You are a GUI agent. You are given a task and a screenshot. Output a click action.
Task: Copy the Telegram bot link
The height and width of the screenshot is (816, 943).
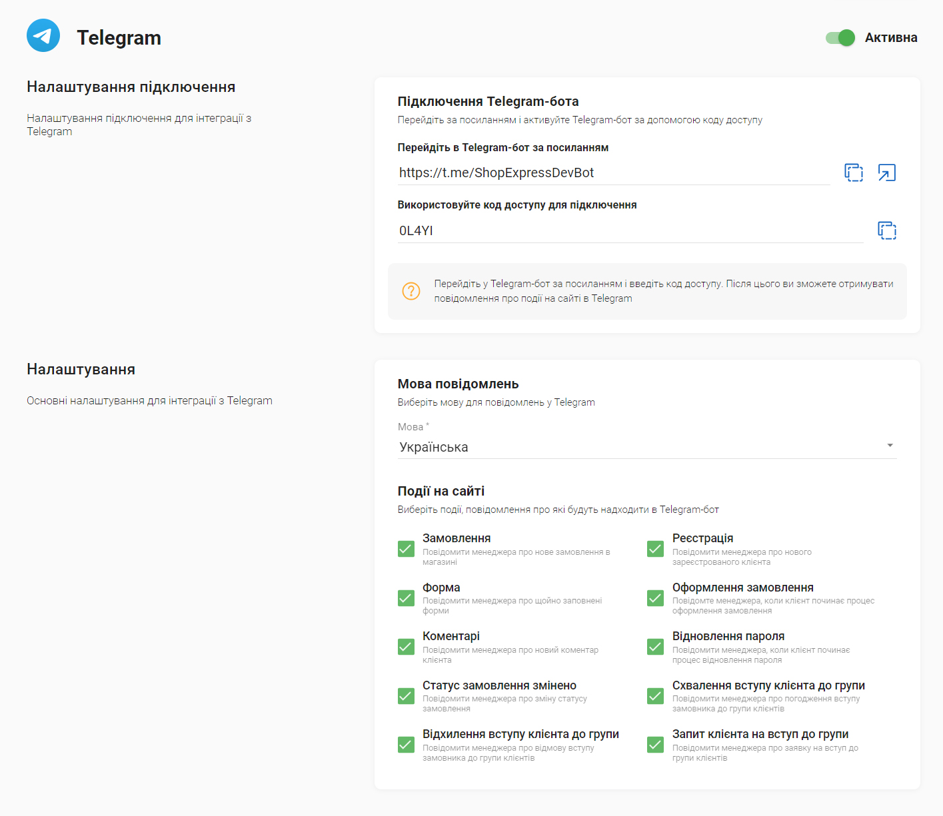click(x=854, y=173)
